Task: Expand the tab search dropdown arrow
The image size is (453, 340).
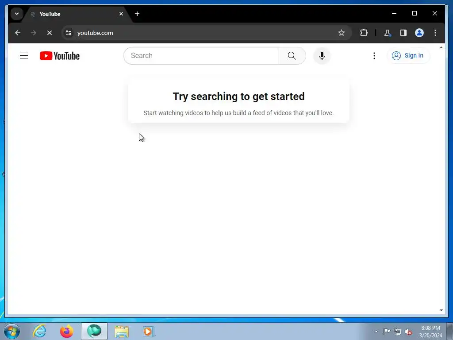Action: 17,14
